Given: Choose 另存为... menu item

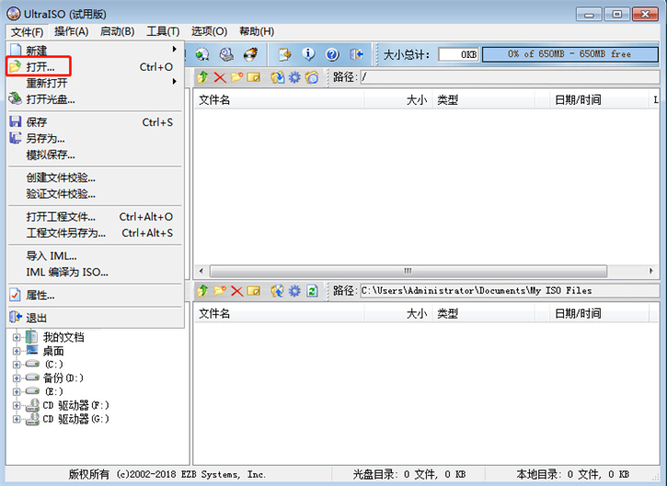Looking at the screenshot, I should (x=95, y=138).
